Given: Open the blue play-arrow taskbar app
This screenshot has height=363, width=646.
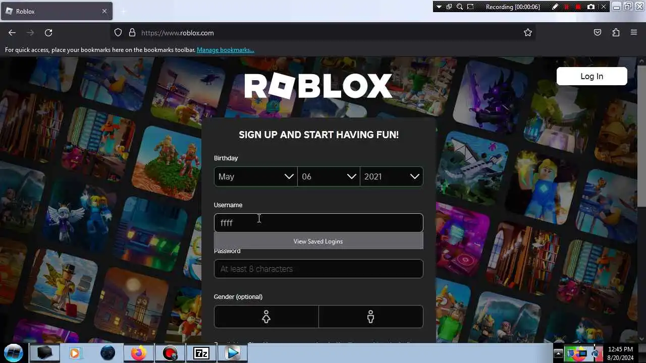Looking at the screenshot, I should (233, 353).
